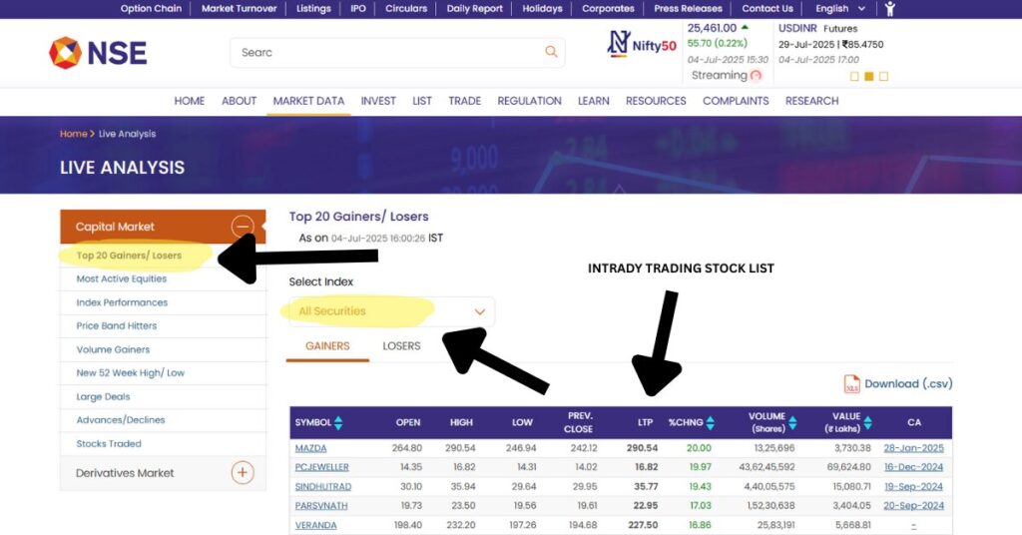
Task: Open the 19-Sep-2024 corporate action link
Action: (x=914, y=487)
